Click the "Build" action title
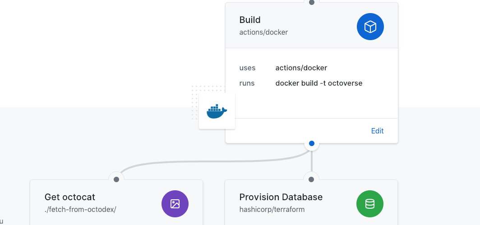The image size is (480, 225). click(x=250, y=20)
